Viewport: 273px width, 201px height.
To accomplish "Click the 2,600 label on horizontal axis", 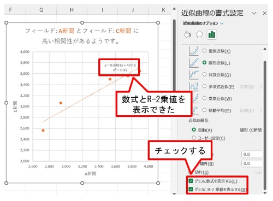I will pyautogui.click(x=33, y=167).
